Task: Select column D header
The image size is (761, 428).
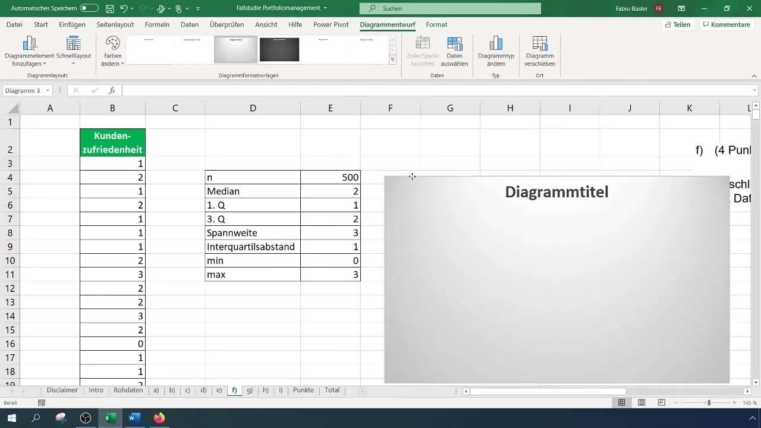Action: point(253,108)
